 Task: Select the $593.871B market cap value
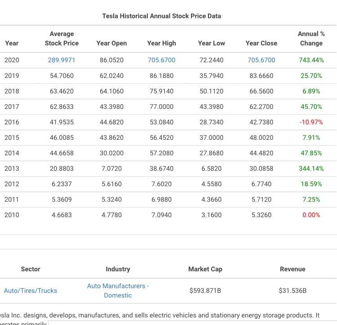click(205, 290)
